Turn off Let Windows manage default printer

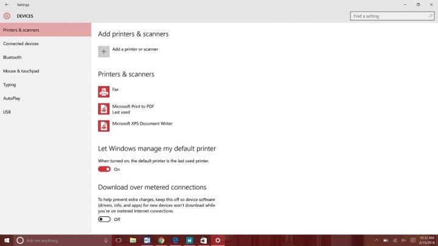click(x=104, y=169)
